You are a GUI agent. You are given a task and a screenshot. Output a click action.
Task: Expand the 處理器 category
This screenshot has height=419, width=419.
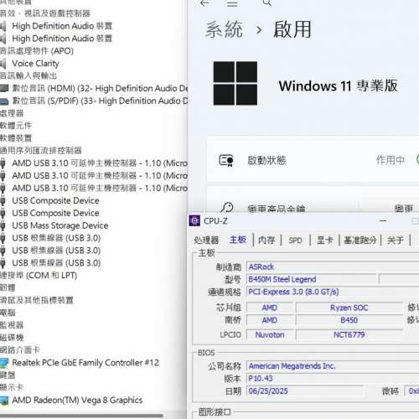12,113
